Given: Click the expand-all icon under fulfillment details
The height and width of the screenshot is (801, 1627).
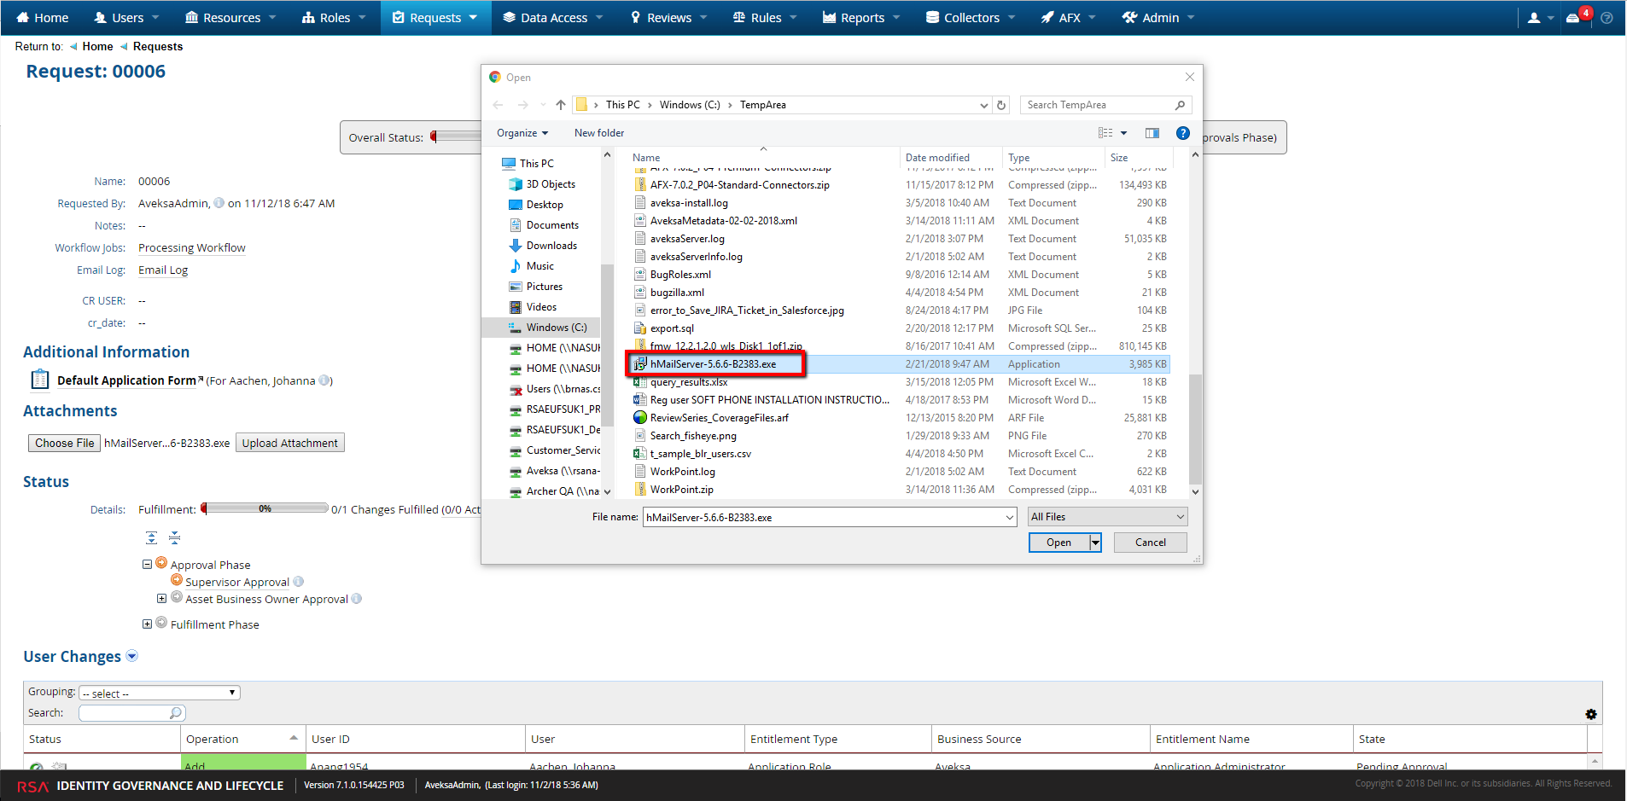Looking at the screenshot, I should pyautogui.click(x=152, y=537).
